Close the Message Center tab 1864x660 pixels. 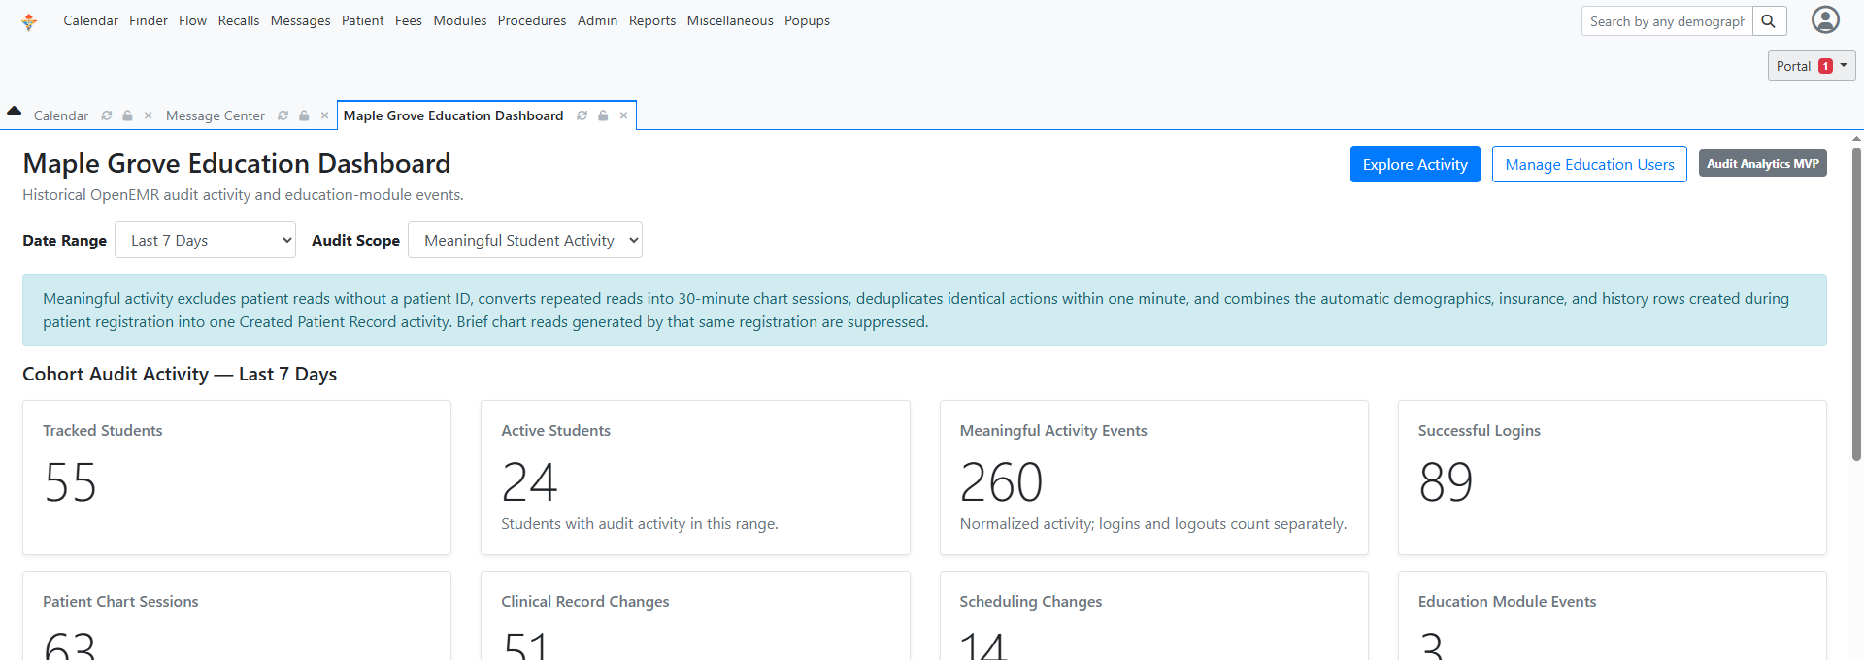tap(324, 115)
